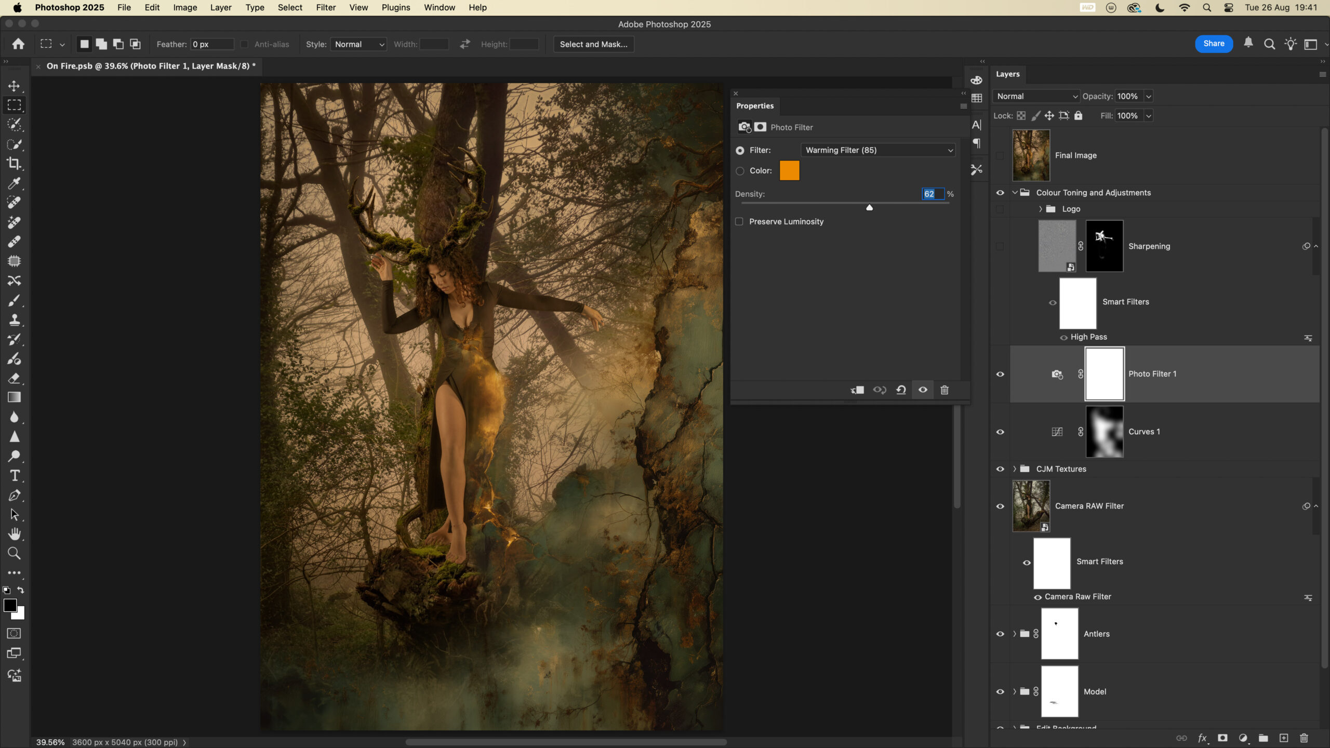1330x748 pixels.
Task: Click the Move tool
Action: [x=14, y=86]
